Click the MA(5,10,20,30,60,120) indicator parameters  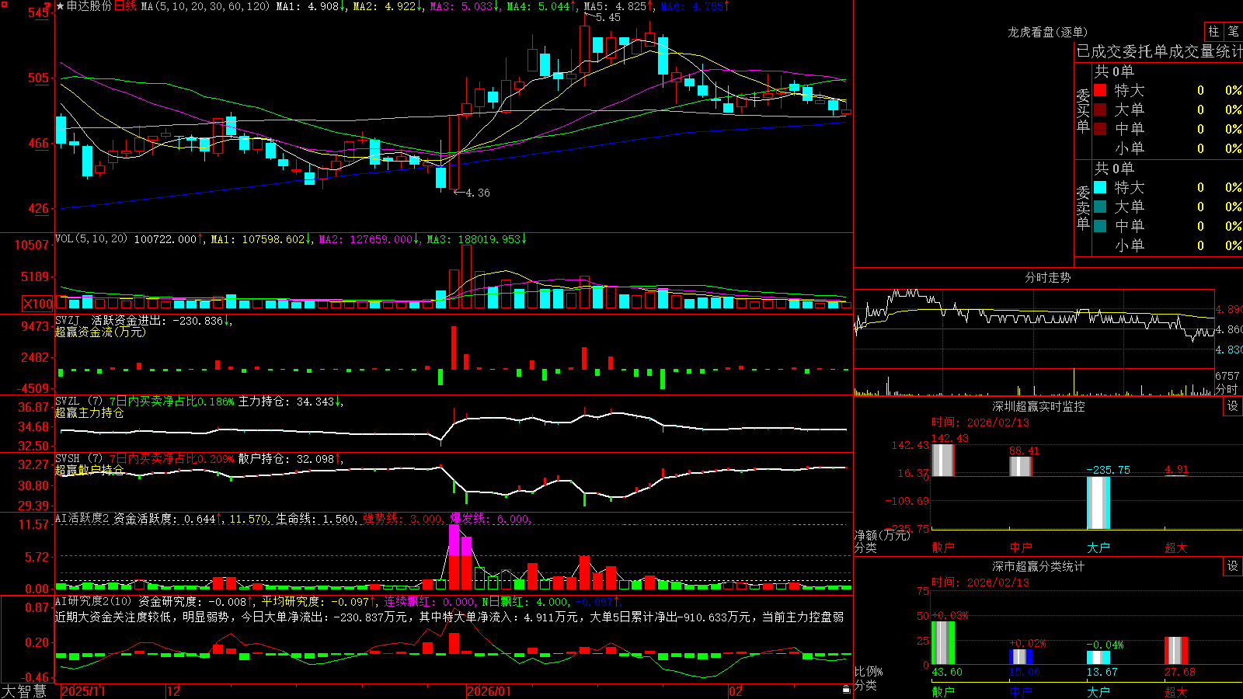coord(206,6)
